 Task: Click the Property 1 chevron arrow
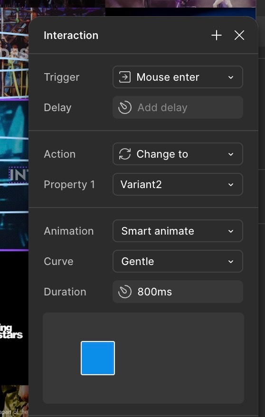(231, 185)
